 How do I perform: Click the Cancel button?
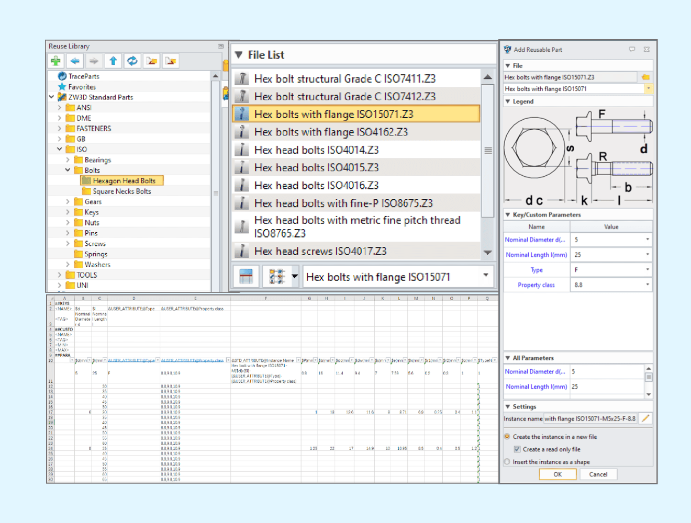coord(598,474)
